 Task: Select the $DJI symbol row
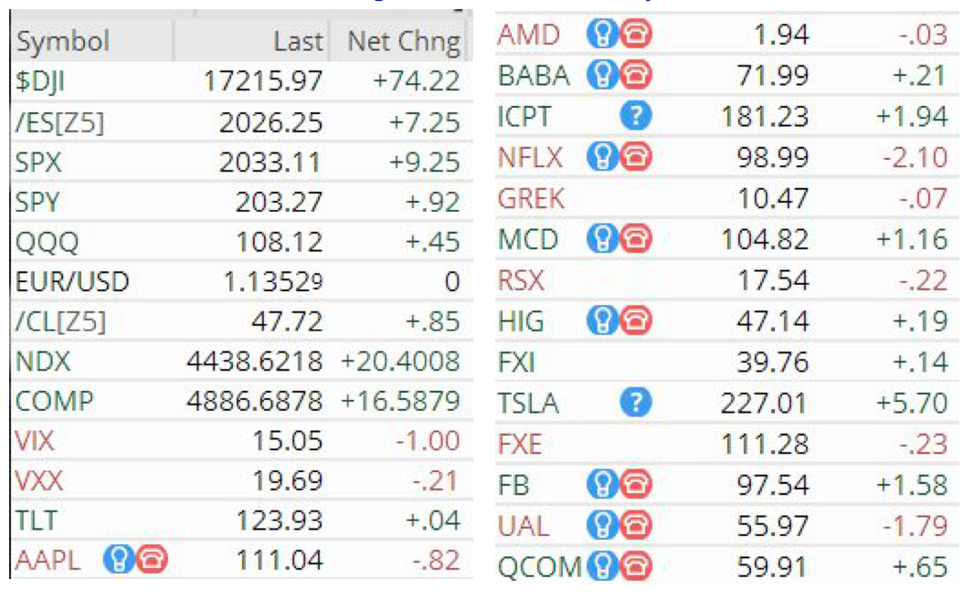[242, 81]
